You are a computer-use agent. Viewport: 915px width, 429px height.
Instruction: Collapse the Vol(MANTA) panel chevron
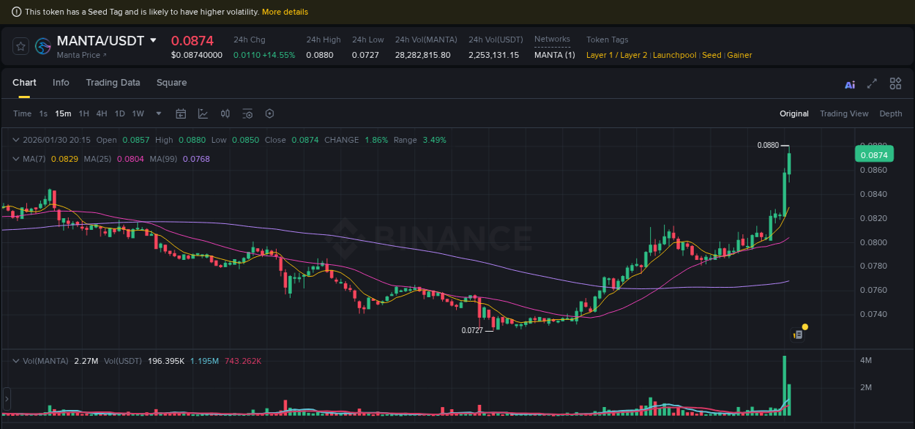(x=16, y=360)
